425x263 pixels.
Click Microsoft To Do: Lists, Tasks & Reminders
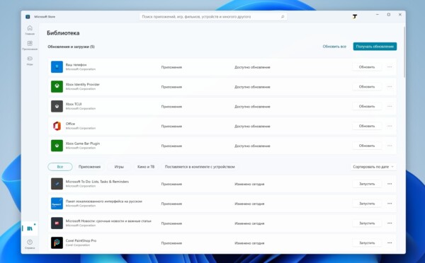click(x=97, y=182)
